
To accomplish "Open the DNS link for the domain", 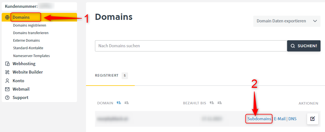I will pos(292,119).
